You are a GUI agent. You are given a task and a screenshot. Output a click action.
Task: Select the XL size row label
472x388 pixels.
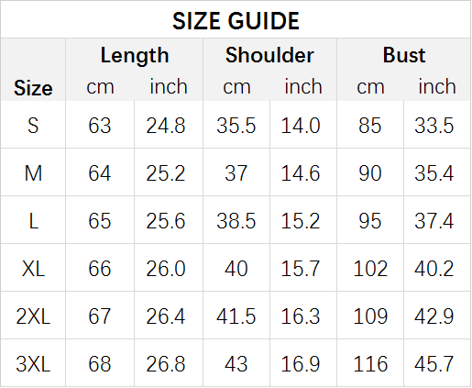[x=33, y=269]
